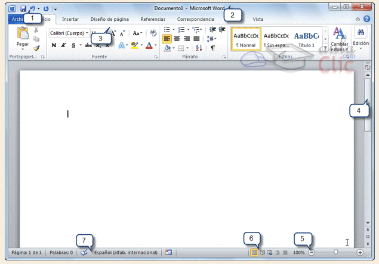Open the Insertar ribbon tab

70,19
